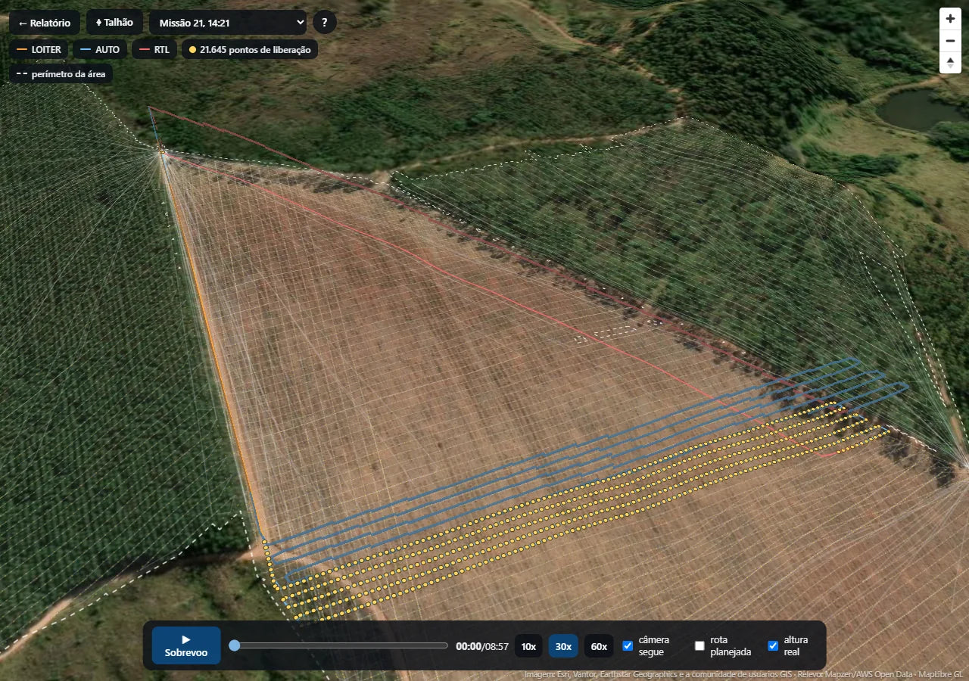The width and height of the screenshot is (969, 681).
Task: Click the 00:00/08:57 elapsed time readout
Action: 482,646
